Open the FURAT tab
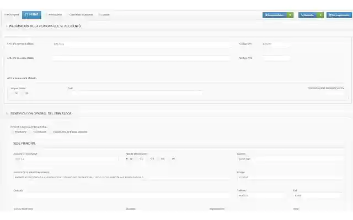This screenshot has width=353, height=220. [31, 15]
